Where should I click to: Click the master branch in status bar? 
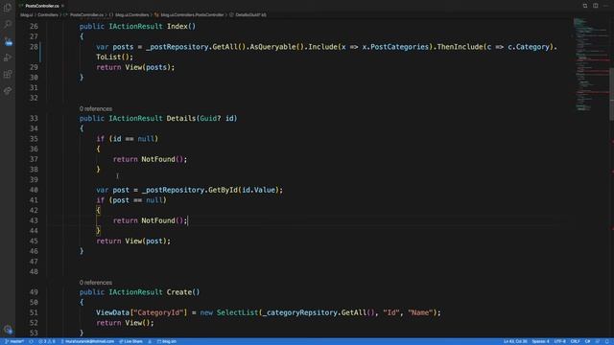point(14,341)
